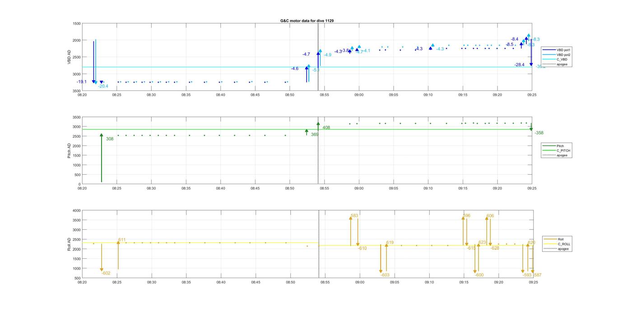Image resolution: width=632 pixels, height=312 pixels.
Task: Select the "Pitch" legend entry
Action: coord(553,146)
